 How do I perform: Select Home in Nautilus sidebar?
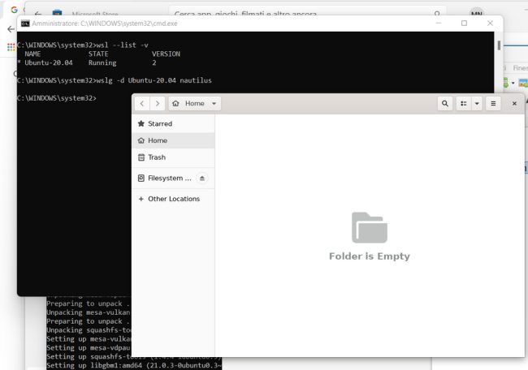tap(173, 140)
